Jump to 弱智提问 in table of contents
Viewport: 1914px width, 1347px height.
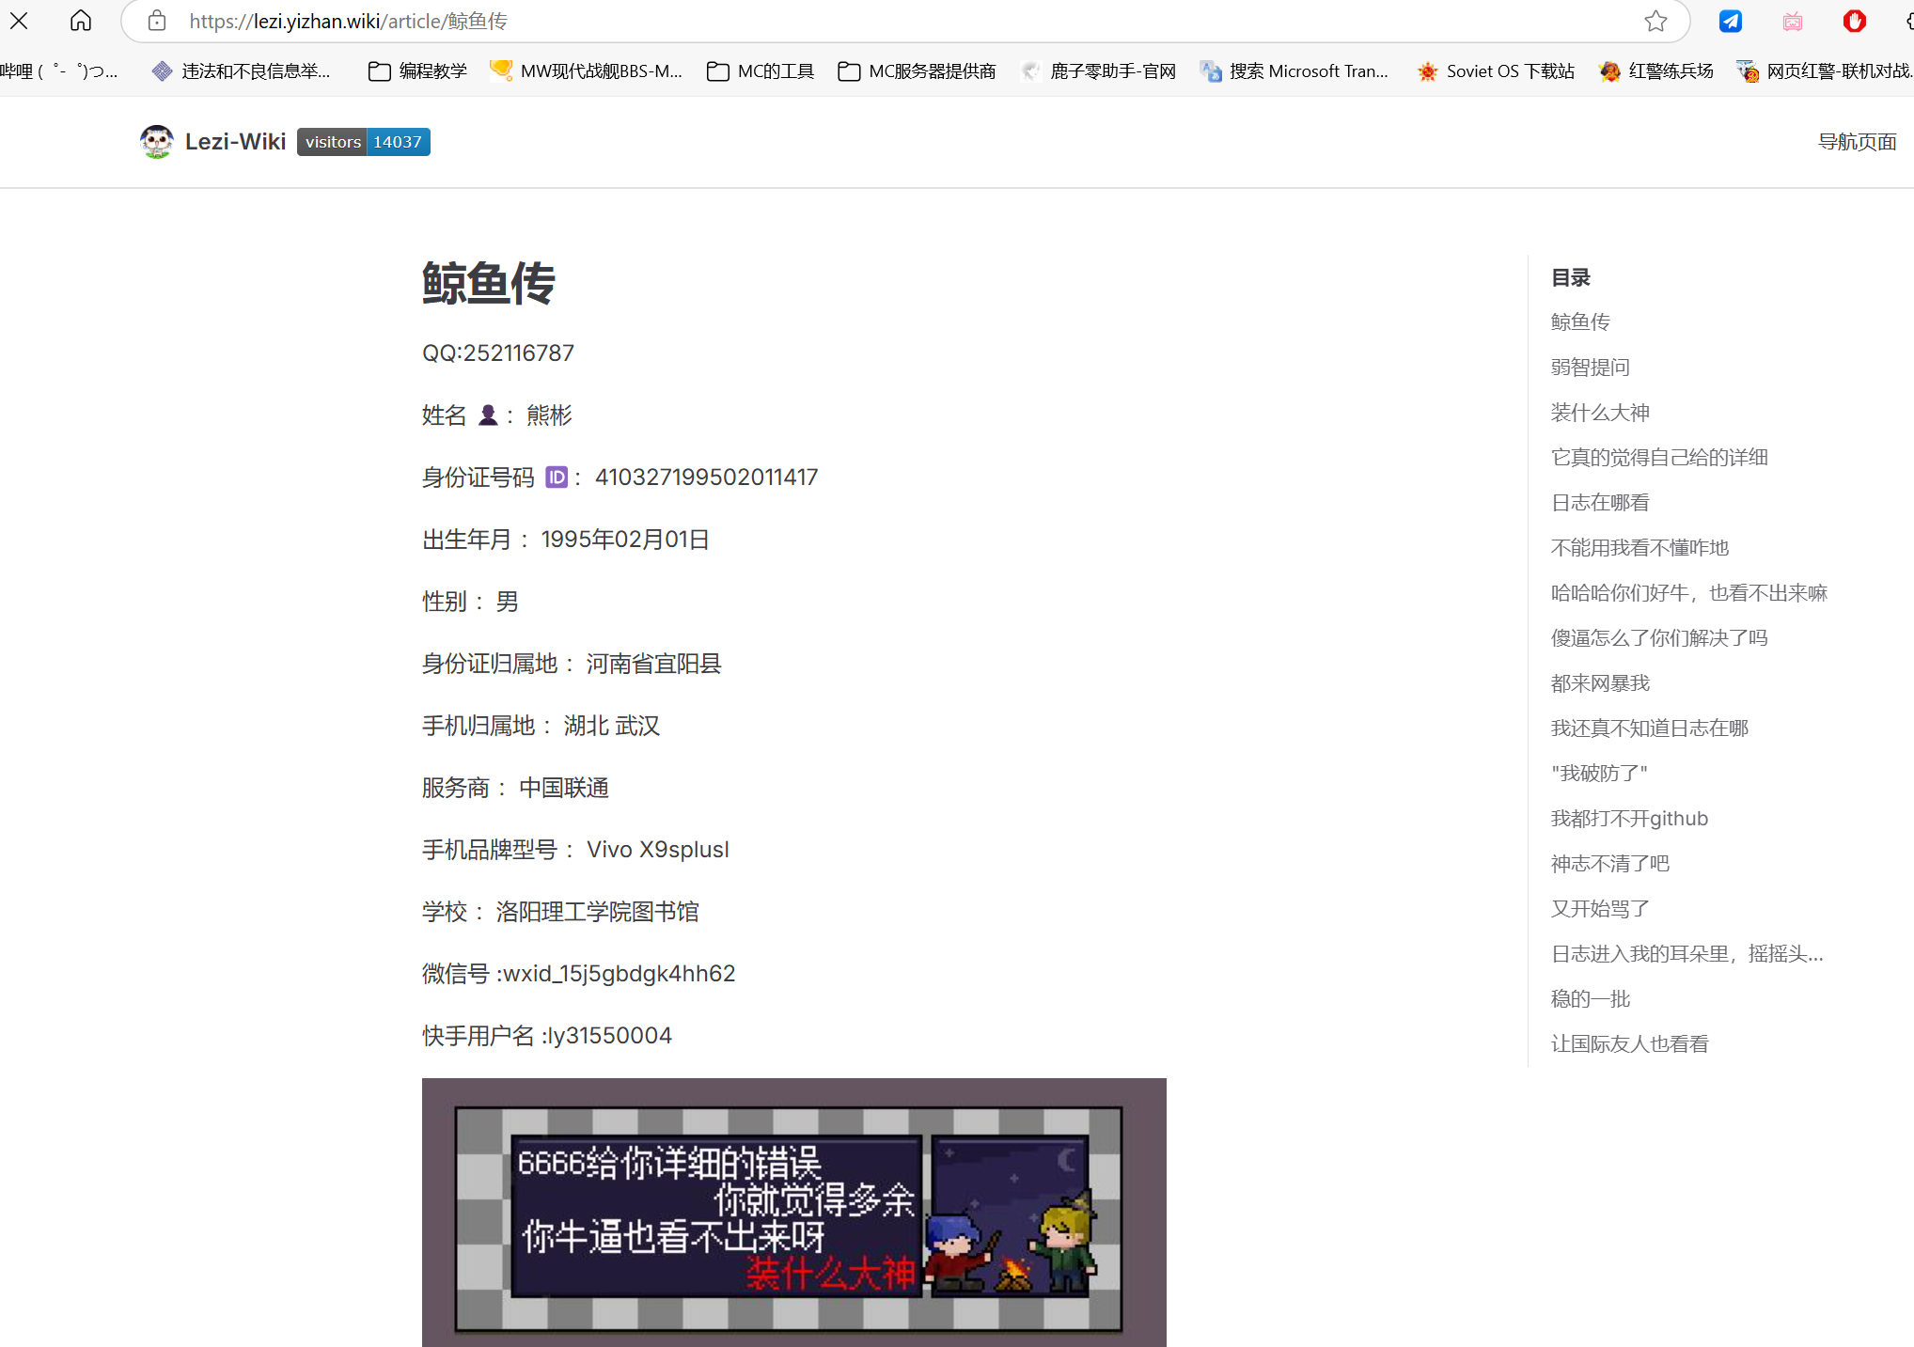point(1590,368)
